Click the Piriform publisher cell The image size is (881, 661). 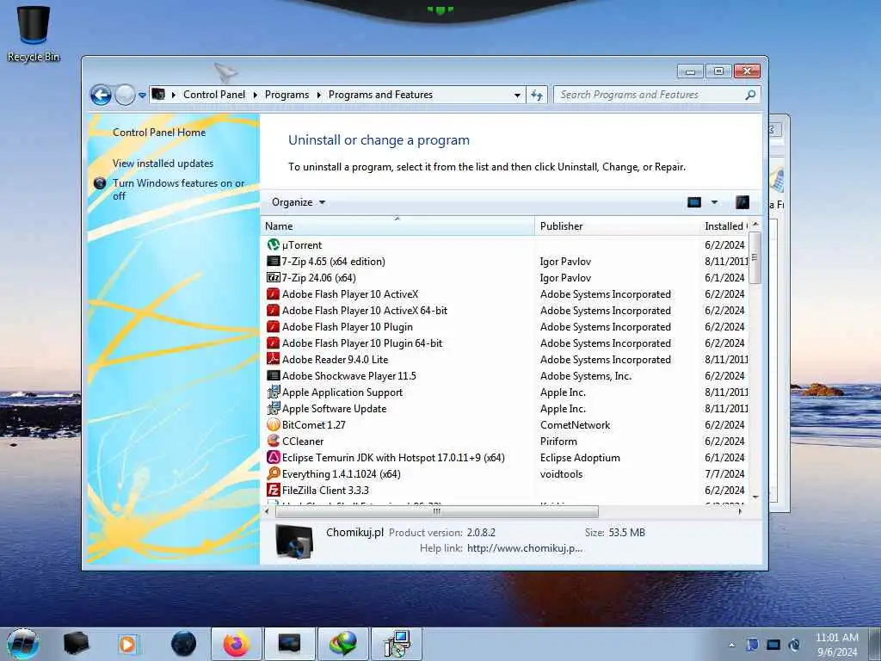[x=558, y=442]
